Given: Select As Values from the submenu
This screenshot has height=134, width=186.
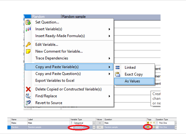Looking at the screenshot, I should 132,81.
